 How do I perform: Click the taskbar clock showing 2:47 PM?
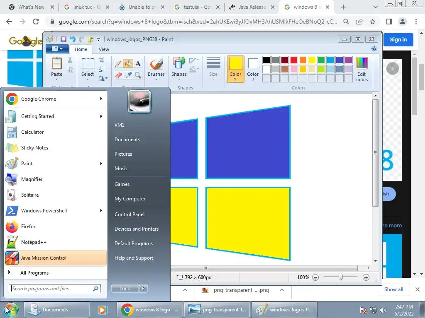pos(404,310)
